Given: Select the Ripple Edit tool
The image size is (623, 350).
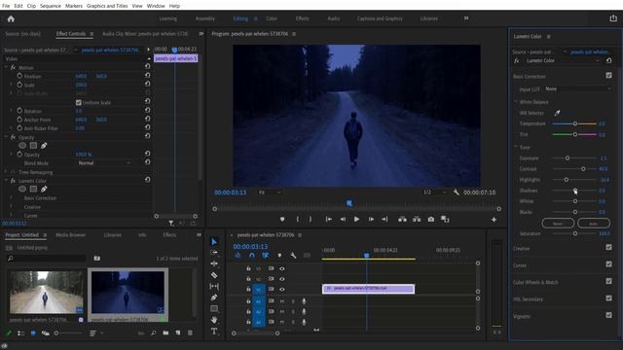Looking at the screenshot, I should coord(214,263).
